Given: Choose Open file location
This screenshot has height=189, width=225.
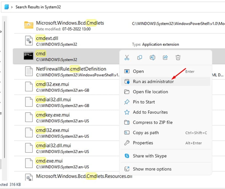Looking at the screenshot, I should coord(166,92).
